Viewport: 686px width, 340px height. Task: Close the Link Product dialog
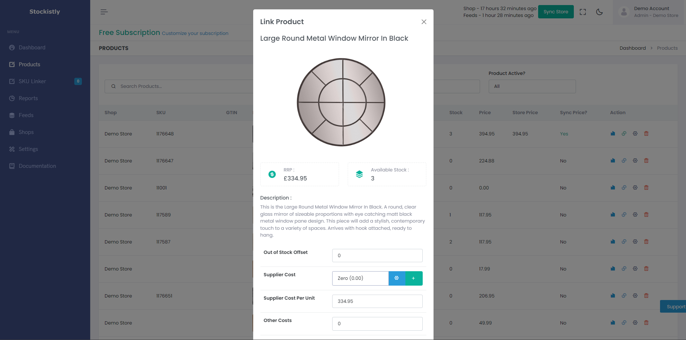[x=424, y=22]
